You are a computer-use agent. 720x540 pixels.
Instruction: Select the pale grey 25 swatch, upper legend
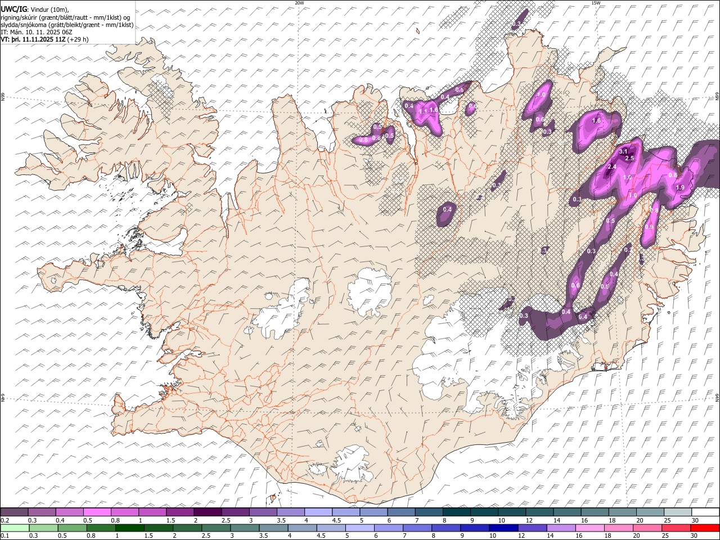[x=677, y=512]
